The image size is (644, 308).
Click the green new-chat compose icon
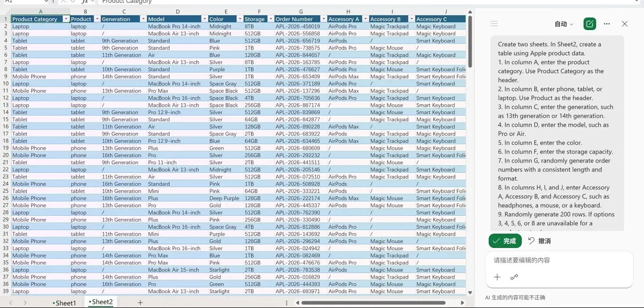coord(590,24)
